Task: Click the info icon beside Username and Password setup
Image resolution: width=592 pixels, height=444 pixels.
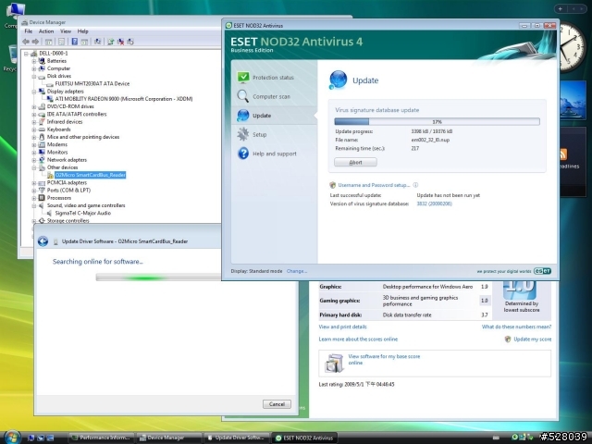Action: tap(415, 185)
